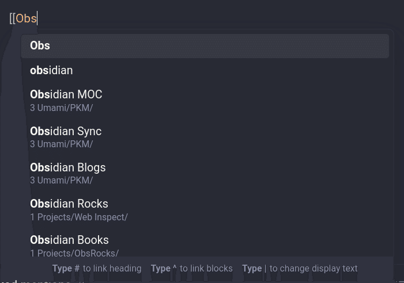Choose the "Obsidian Blogs" note

click(205, 174)
